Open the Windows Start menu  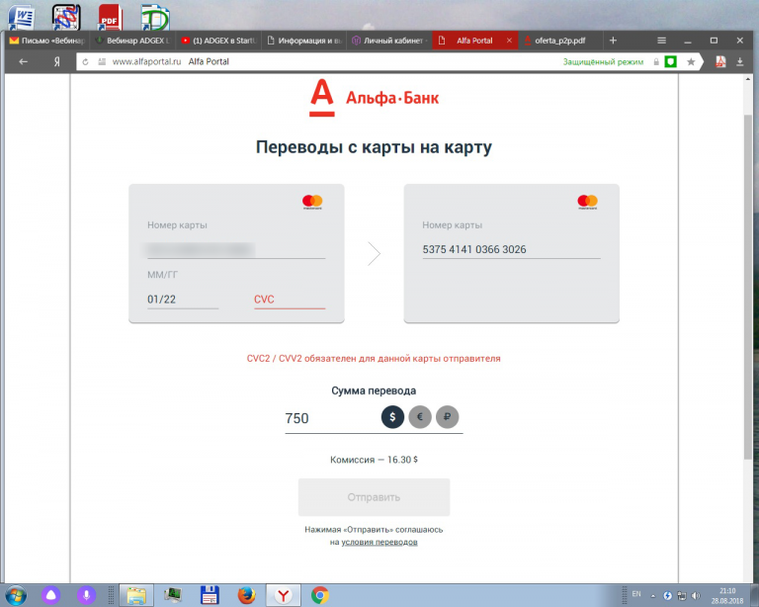[x=16, y=595]
